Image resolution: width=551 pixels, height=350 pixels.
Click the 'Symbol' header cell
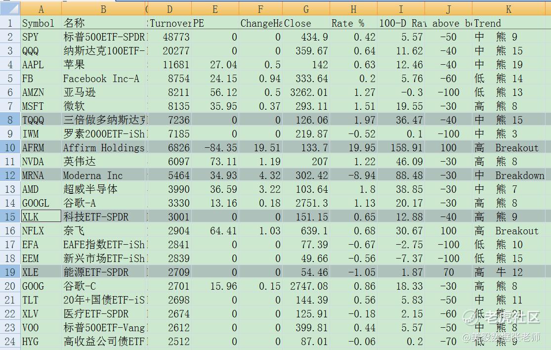41,23
